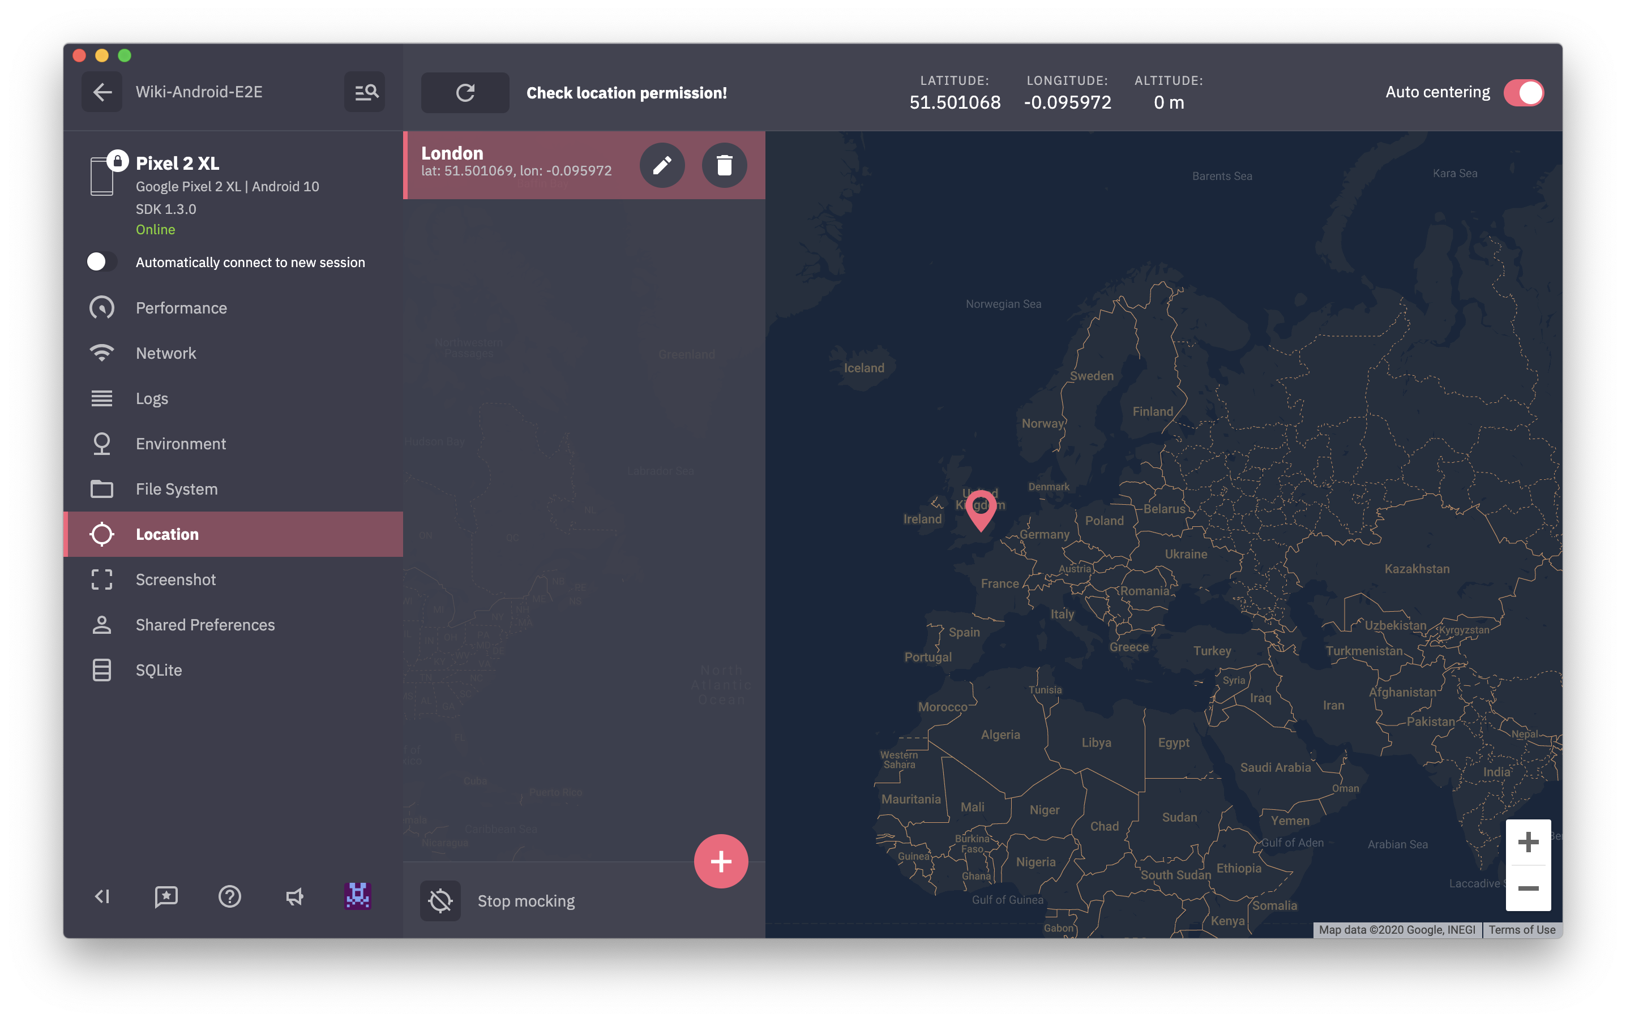Add a new location with plus button
This screenshot has height=1022, width=1626.
[x=721, y=861]
